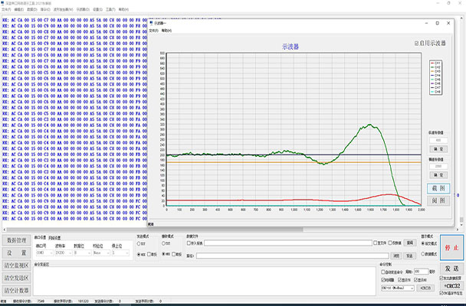The width and height of the screenshot is (466, 306).
Task: Toggle the 启用示波器 checkbox
Action: point(417,44)
